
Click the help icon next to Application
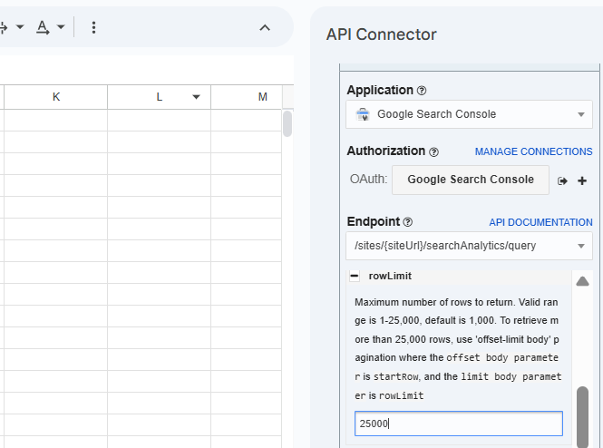[x=422, y=91]
